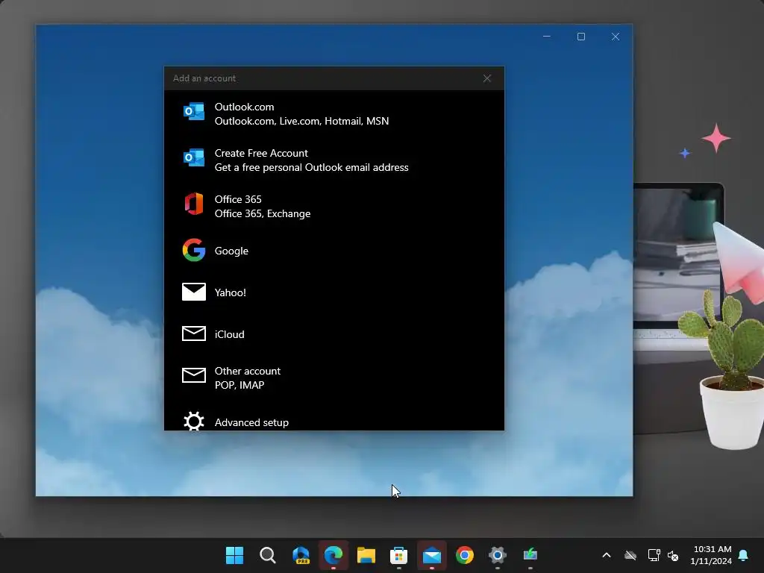The height and width of the screenshot is (573, 764).
Task: Pick the Google logo icon
Action: tap(193, 250)
